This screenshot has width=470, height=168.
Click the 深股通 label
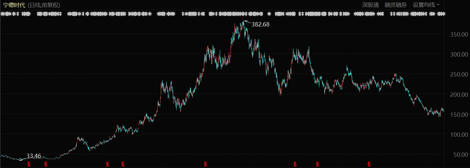pos(370,5)
